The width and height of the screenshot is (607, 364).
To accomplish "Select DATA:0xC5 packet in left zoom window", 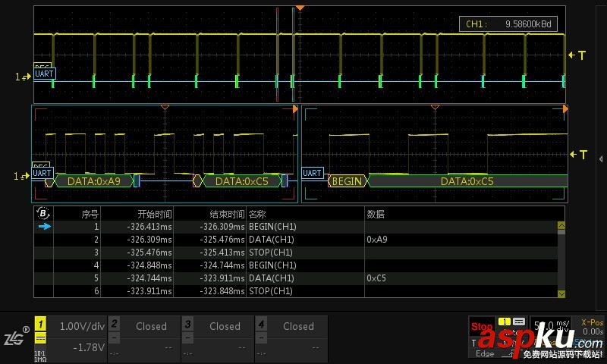I will (x=241, y=181).
